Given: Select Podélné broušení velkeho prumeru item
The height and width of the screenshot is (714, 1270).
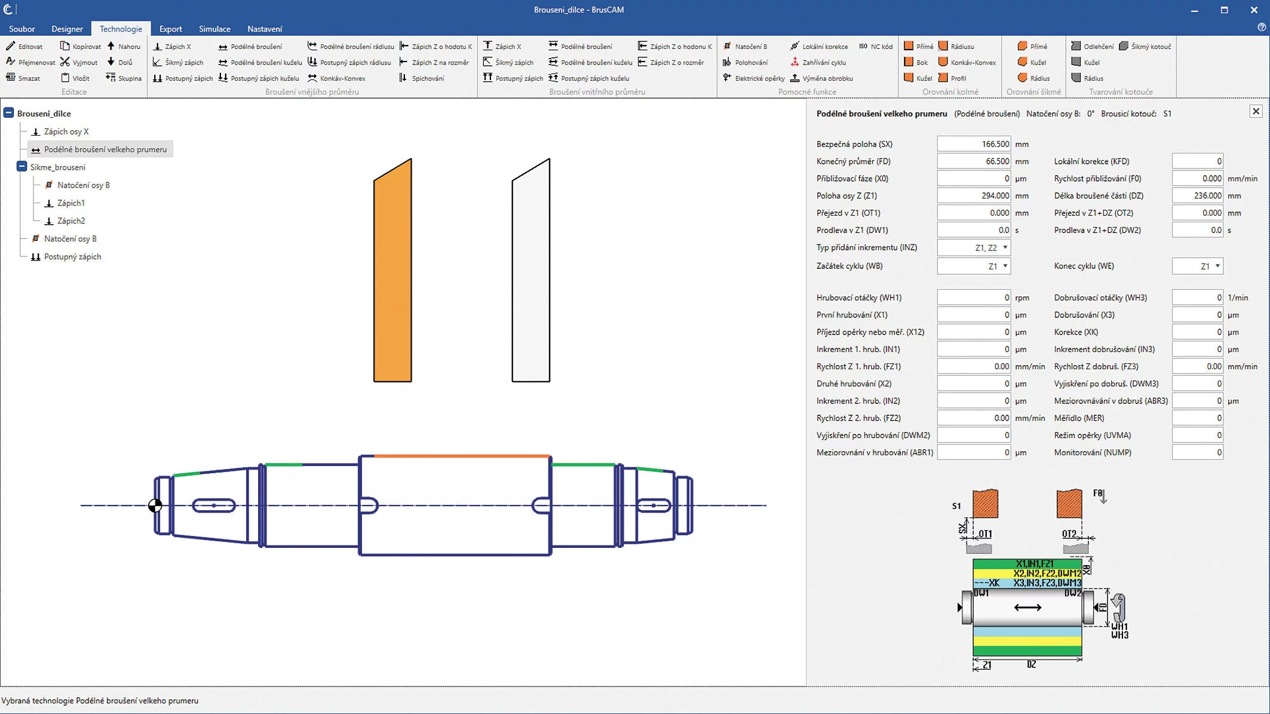Looking at the screenshot, I should (100, 149).
